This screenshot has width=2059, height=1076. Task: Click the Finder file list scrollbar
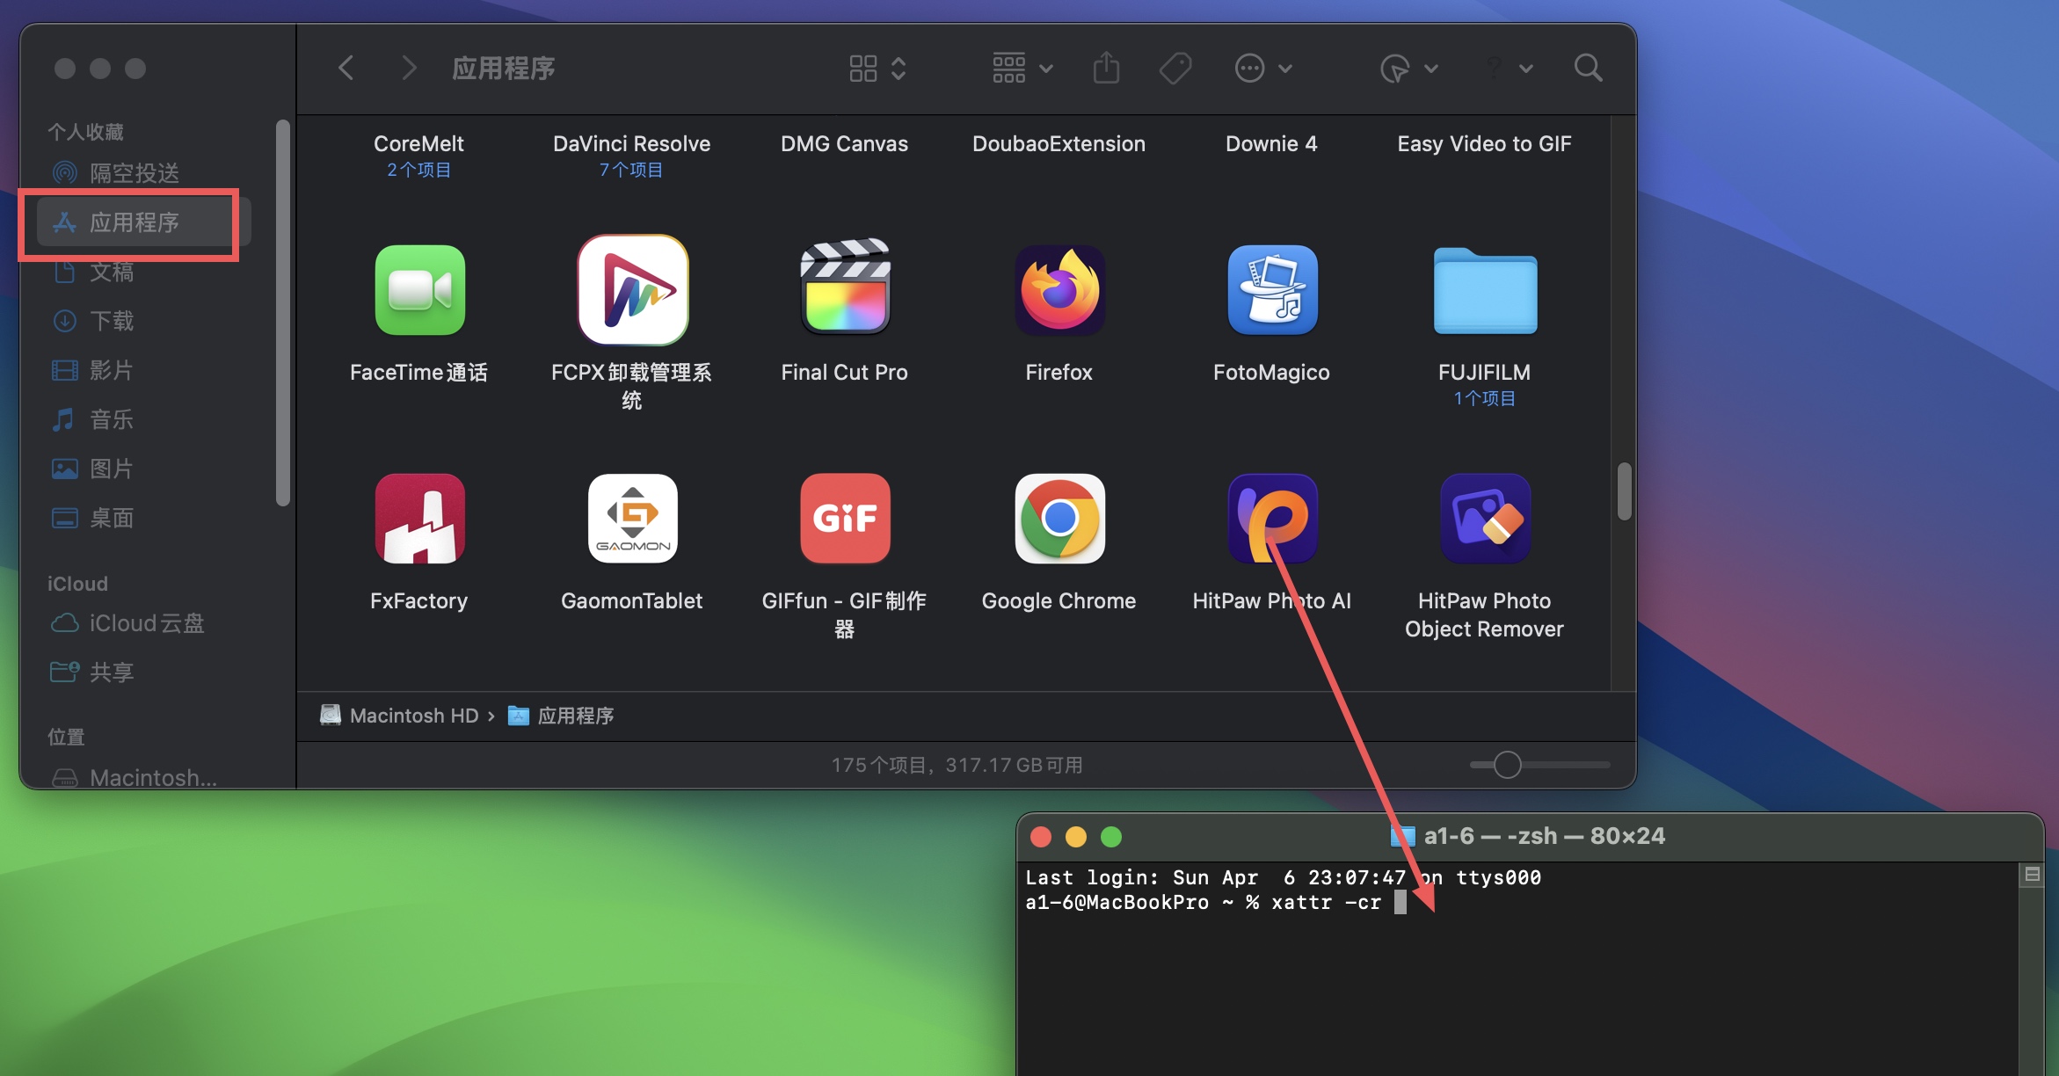click(x=1624, y=491)
